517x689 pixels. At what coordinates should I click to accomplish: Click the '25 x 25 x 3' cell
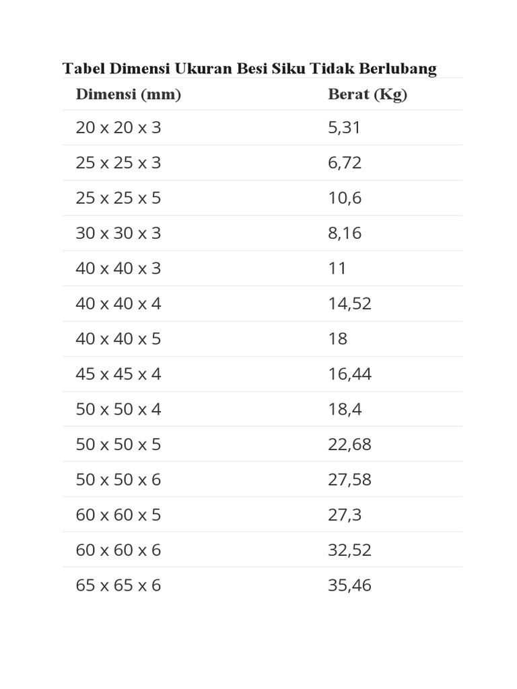118,163
